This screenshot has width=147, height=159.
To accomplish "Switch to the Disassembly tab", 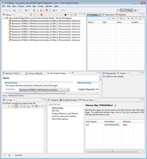I will point(109,73).
